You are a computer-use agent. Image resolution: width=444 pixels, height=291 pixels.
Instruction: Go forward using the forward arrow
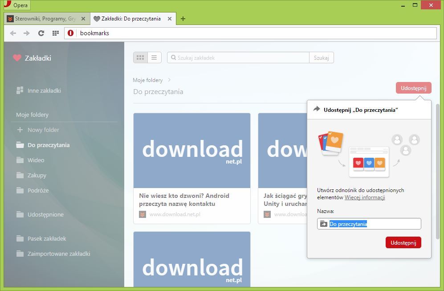coord(27,33)
